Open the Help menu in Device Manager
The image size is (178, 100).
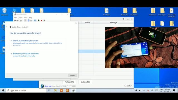(30, 18)
